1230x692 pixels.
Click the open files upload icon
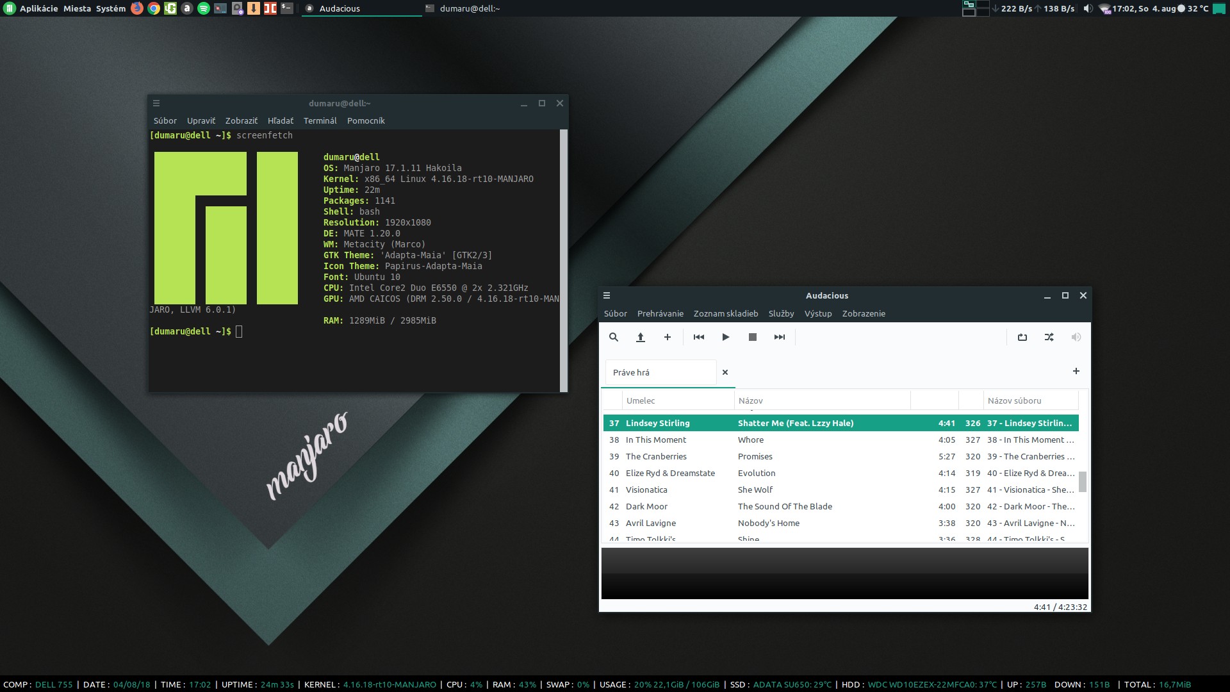pos(640,337)
